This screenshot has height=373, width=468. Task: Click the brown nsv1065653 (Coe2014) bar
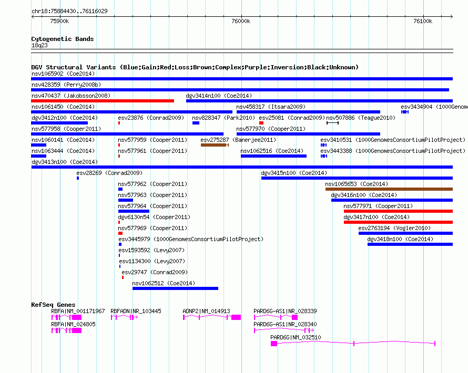pyautogui.click(x=389, y=189)
